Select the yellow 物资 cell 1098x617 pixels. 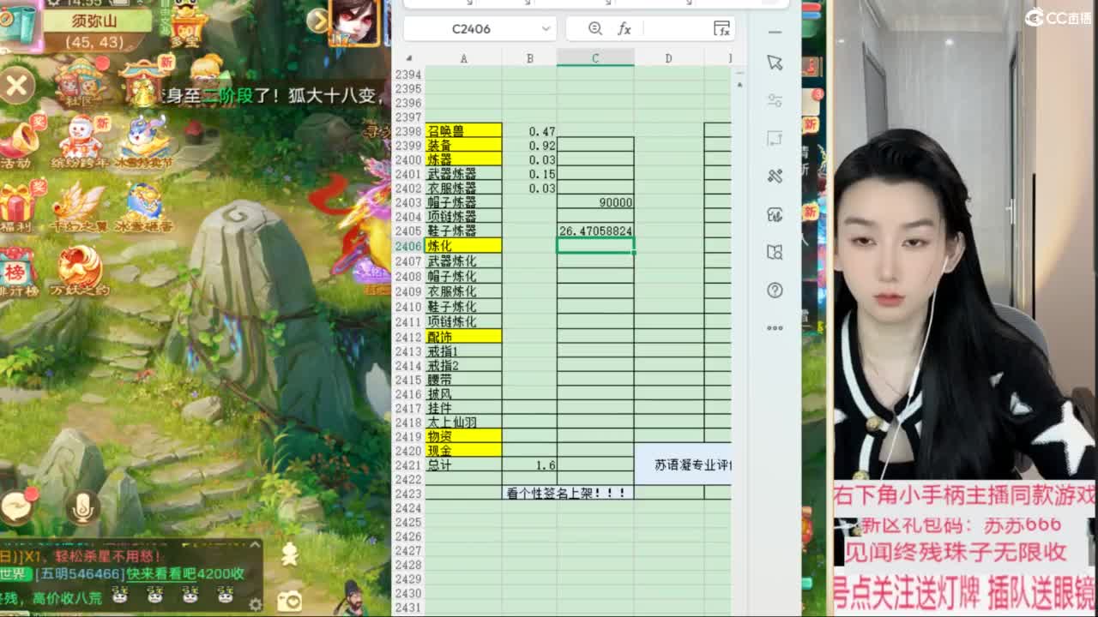click(x=463, y=436)
